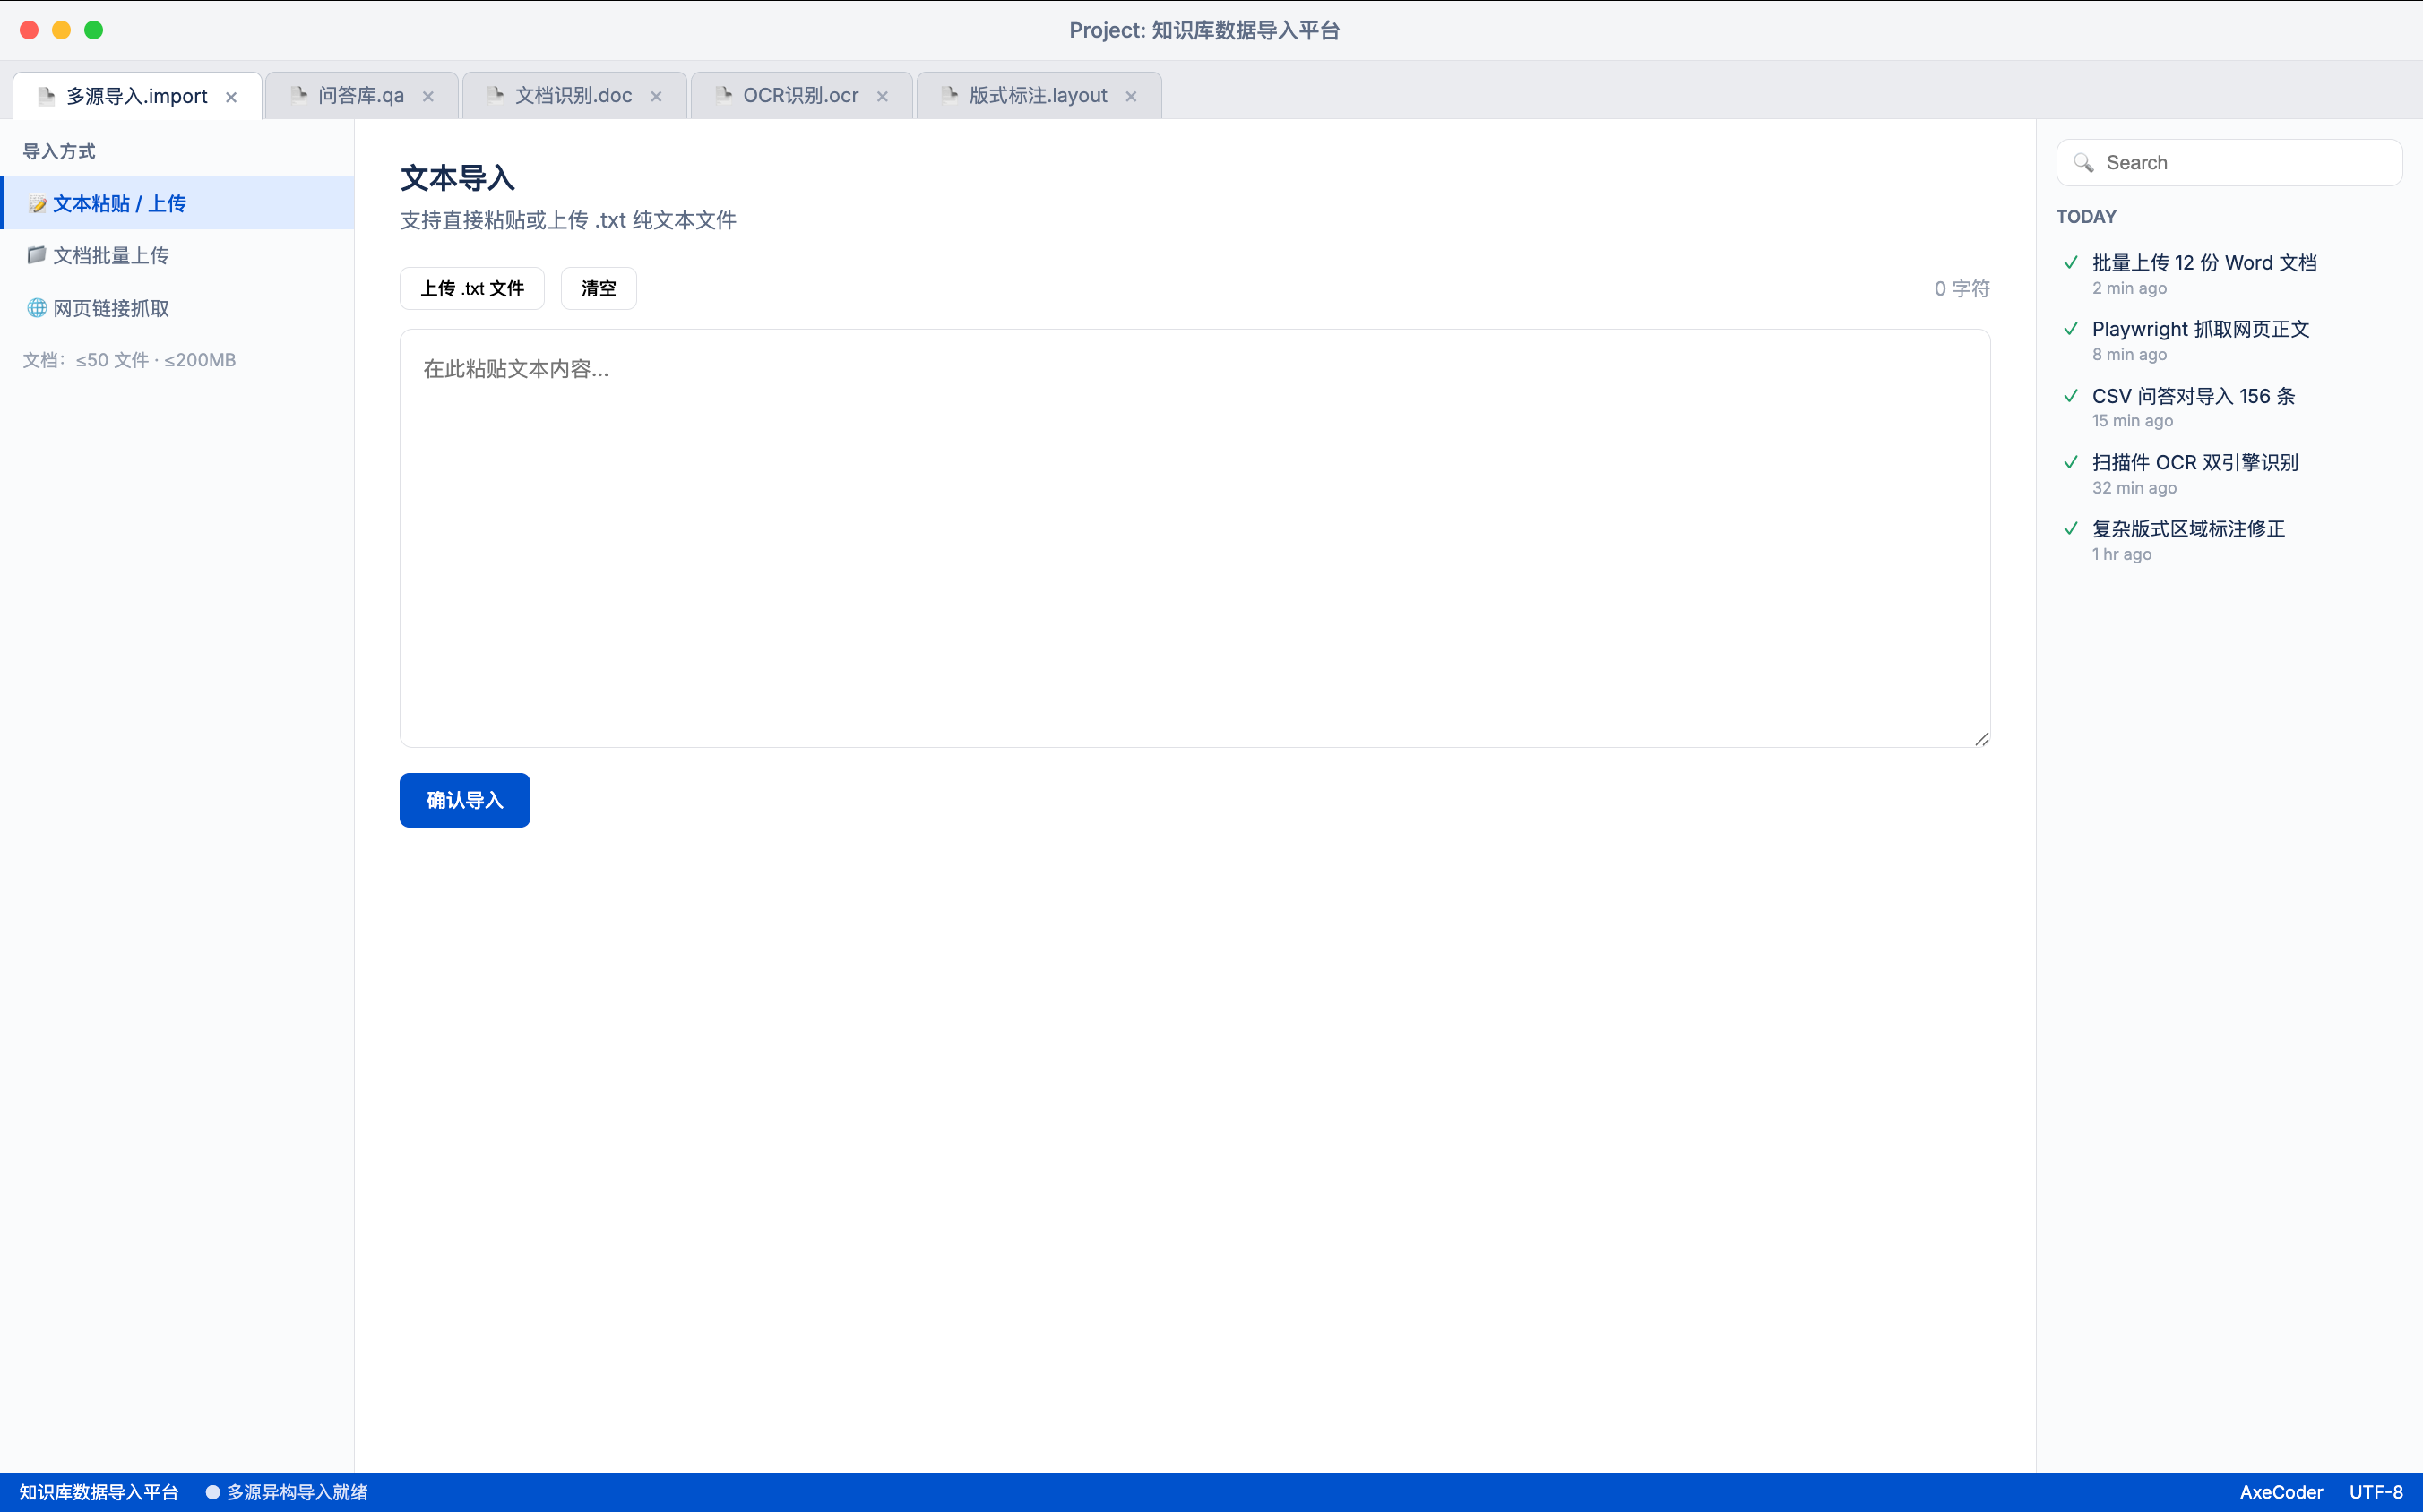Close the 文档识别.doc tab
The width and height of the screenshot is (2423, 1512).
(656, 97)
